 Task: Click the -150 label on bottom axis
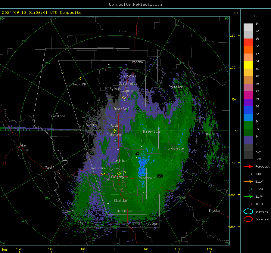18,249
